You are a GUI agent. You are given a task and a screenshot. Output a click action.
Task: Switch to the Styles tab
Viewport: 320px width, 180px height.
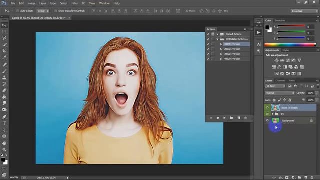point(286,50)
